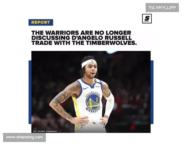The height and width of the screenshot is (145, 182).
Task: Click the WARRIORS text below the bridge logo
Action: coord(93,110)
